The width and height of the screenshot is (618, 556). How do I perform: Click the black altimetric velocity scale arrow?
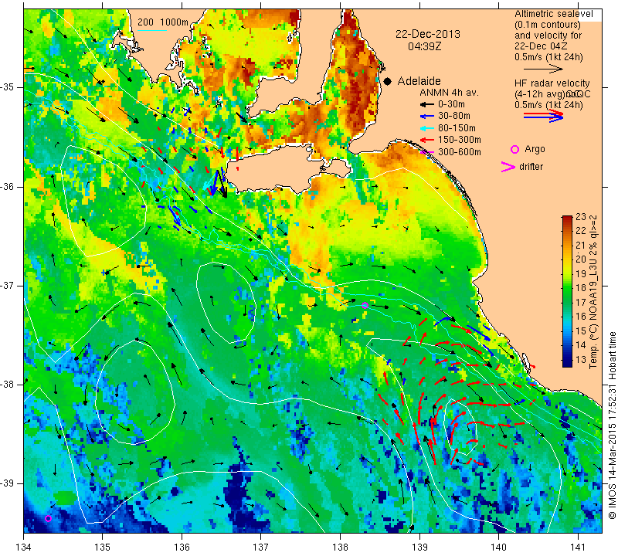(543, 69)
